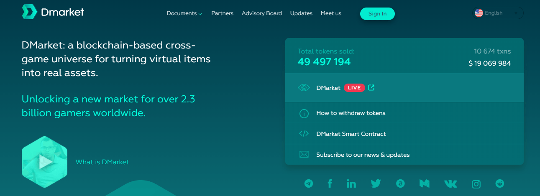This screenshot has width=540, height=196.
Task: Click the code brackets Smart Contract icon
Action: point(304,134)
